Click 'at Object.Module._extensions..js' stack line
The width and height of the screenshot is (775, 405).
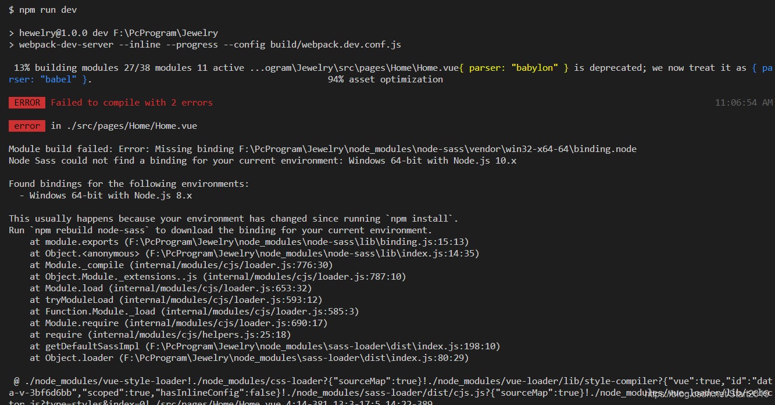(x=218, y=277)
